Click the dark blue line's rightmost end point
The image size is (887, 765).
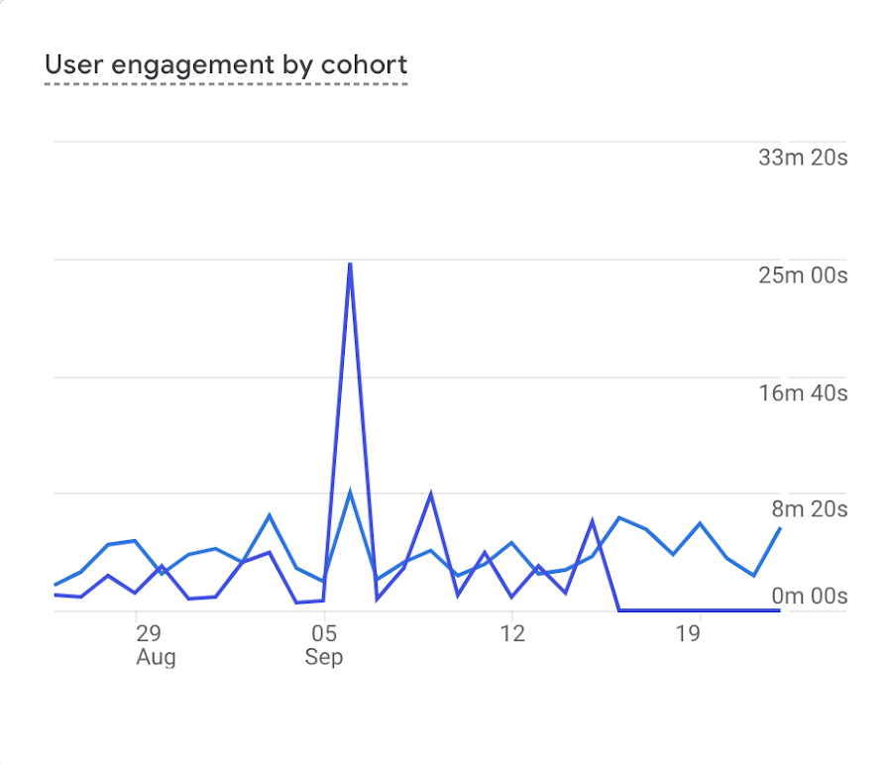click(x=780, y=610)
